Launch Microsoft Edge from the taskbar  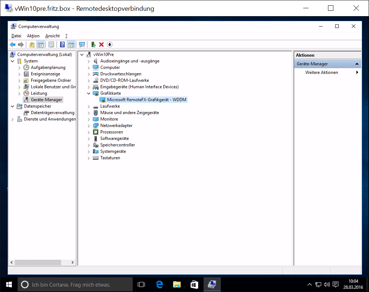(x=159, y=284)
